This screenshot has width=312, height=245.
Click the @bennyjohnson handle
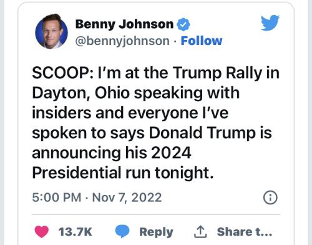(x=122, y=41)
